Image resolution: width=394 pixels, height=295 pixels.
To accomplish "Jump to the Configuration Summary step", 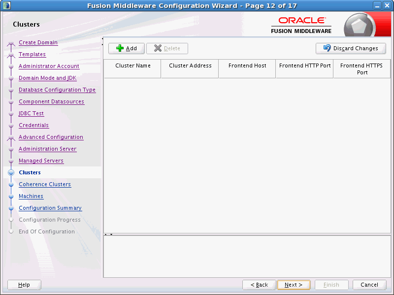I will 50,208.
